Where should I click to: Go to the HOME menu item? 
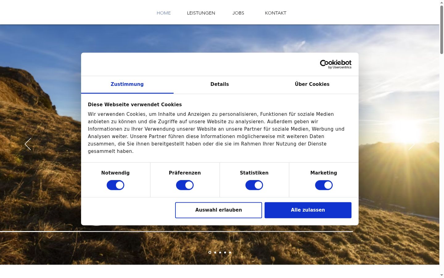(x=164, y=13)
